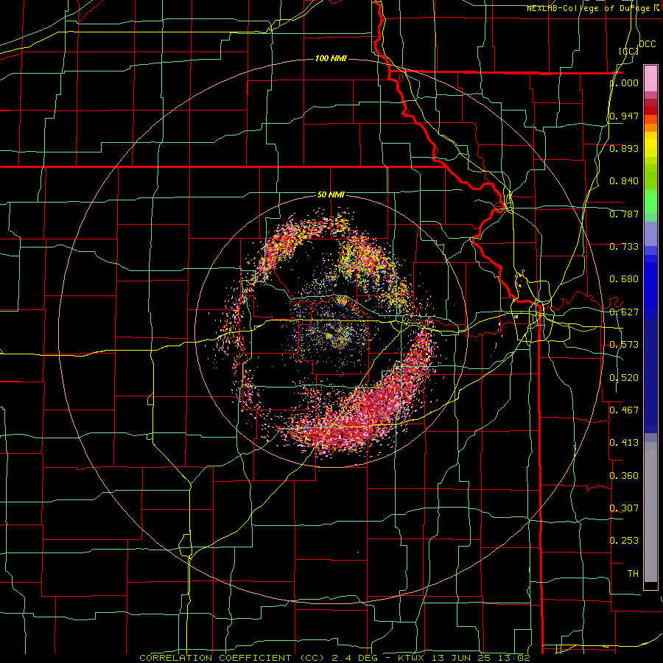
Task: Click the 0.733 scale value
Action: click(624, 247)
